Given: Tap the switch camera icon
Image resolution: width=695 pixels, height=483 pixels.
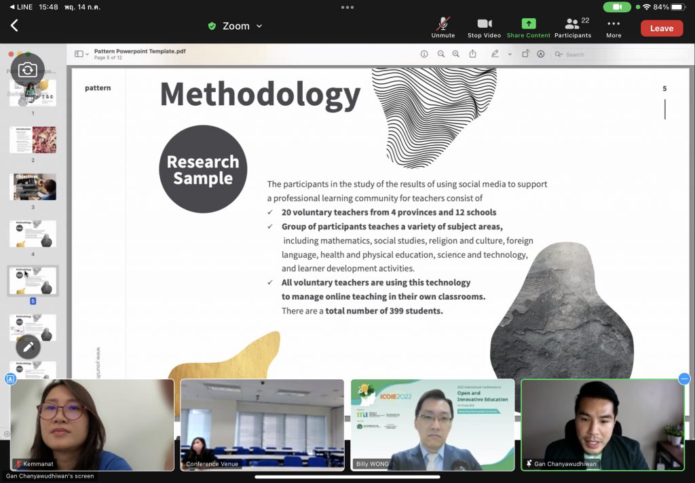Looking at the screenshot, I should pyautogui.click(x=27, y=69).
